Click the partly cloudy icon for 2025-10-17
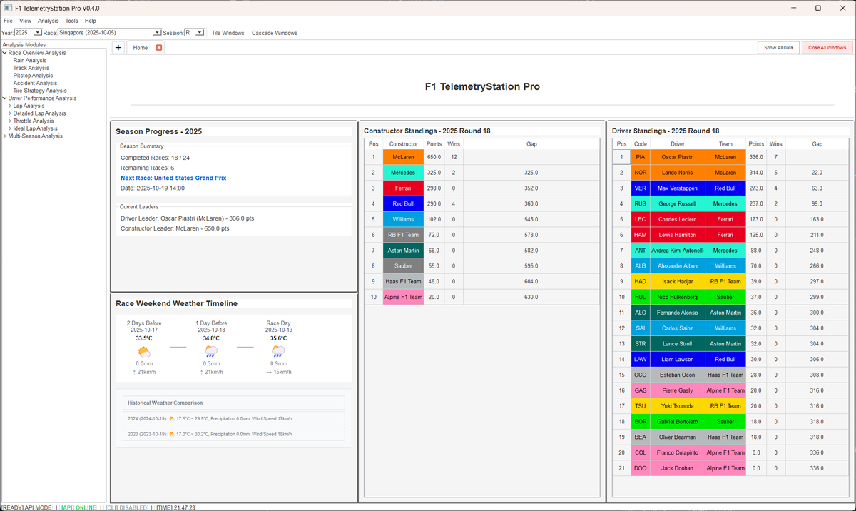 [x=144, y=351]
